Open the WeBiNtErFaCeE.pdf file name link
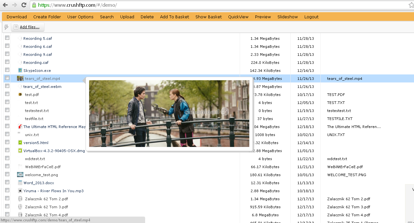Image resolution: width=414 pixels, height=223 pixels. (x=43, y=167)
